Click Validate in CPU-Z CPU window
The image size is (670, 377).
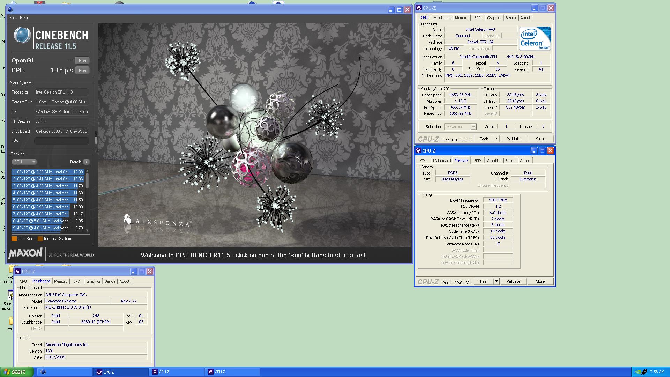[x=513, y=139]
